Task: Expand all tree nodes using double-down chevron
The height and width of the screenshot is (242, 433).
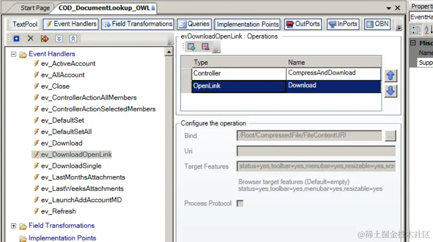Action: (59, 39)
